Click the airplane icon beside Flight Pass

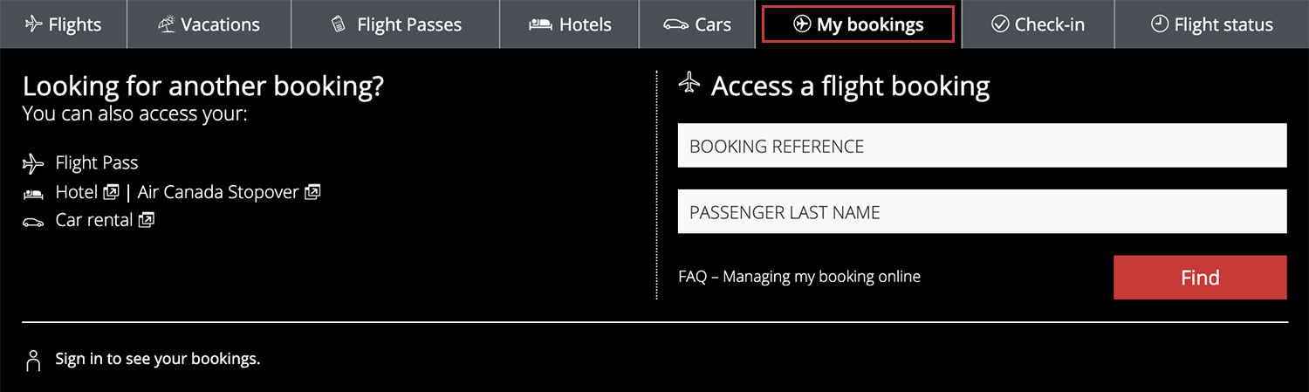point(32,163)
